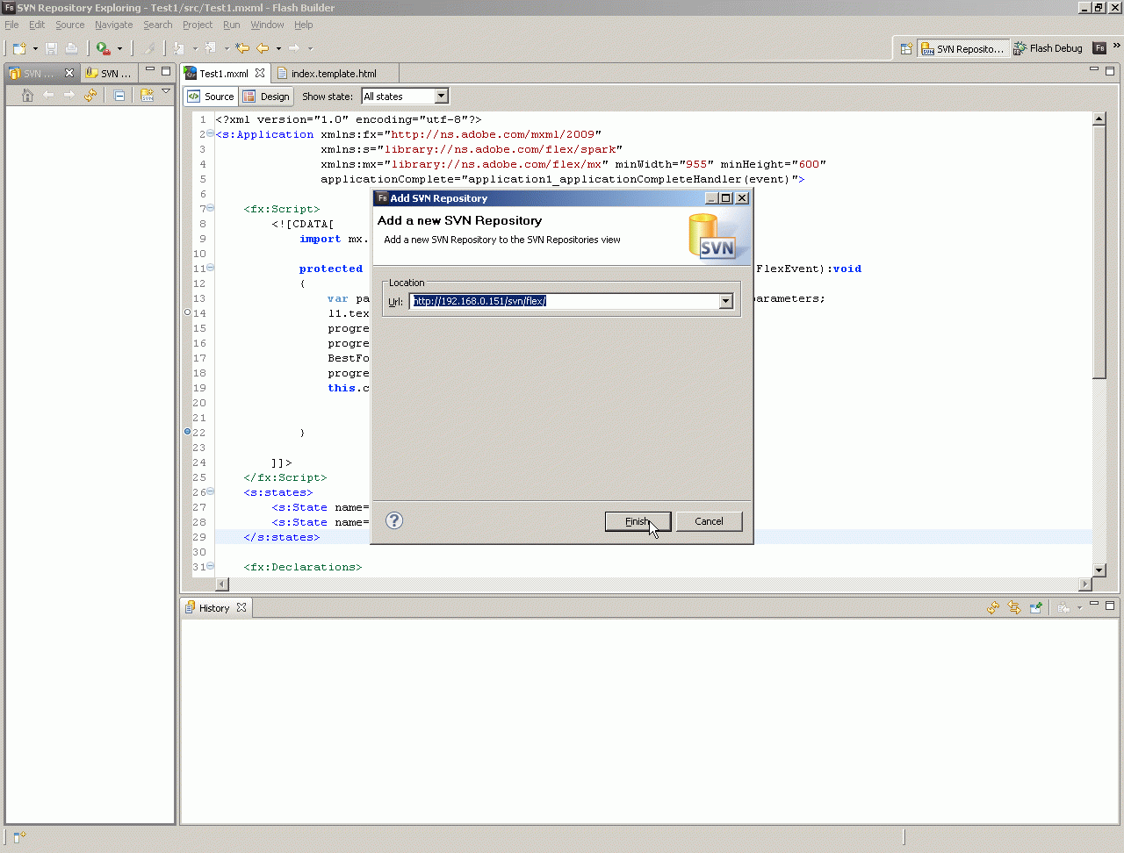Click the Save toolbar icon
Image resolution: width=1124 pixels, height=853 pixels.
point(51,48)
